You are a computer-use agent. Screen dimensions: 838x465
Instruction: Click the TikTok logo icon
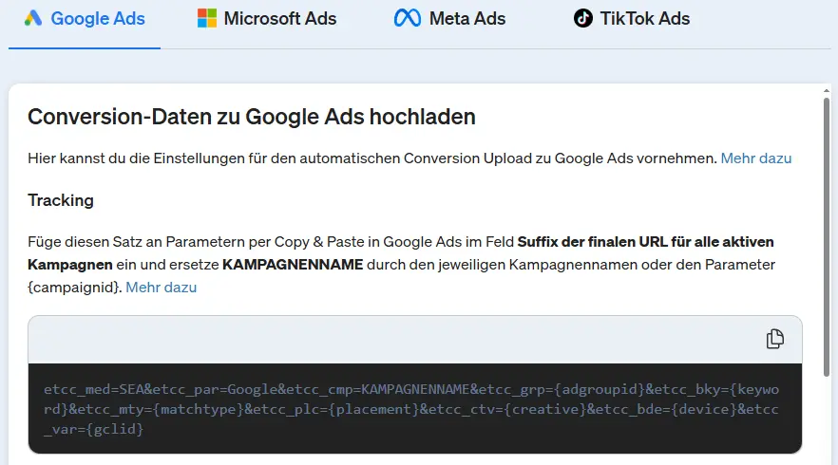pyautogui.click(x=583, y=18)
